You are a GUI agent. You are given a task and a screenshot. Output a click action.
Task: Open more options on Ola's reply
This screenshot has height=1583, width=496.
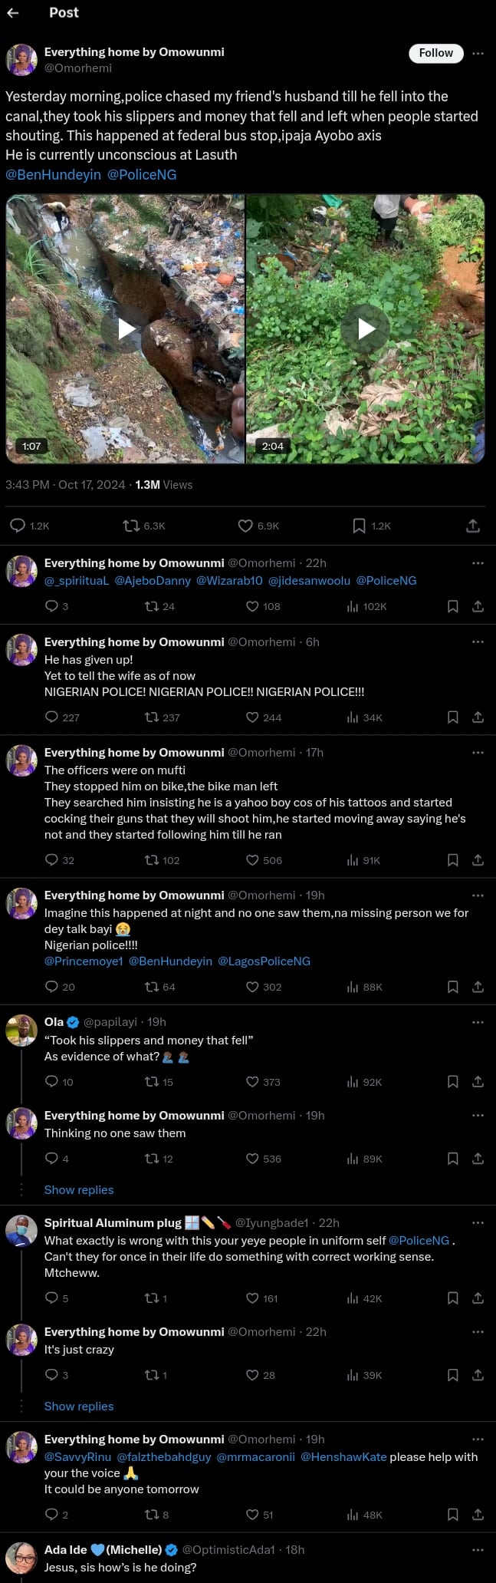pos(478,1022)
